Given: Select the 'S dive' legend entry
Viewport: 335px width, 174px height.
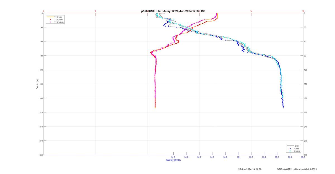Looking at the screenshot, I should pyautogui.click(x=297, y=149).
